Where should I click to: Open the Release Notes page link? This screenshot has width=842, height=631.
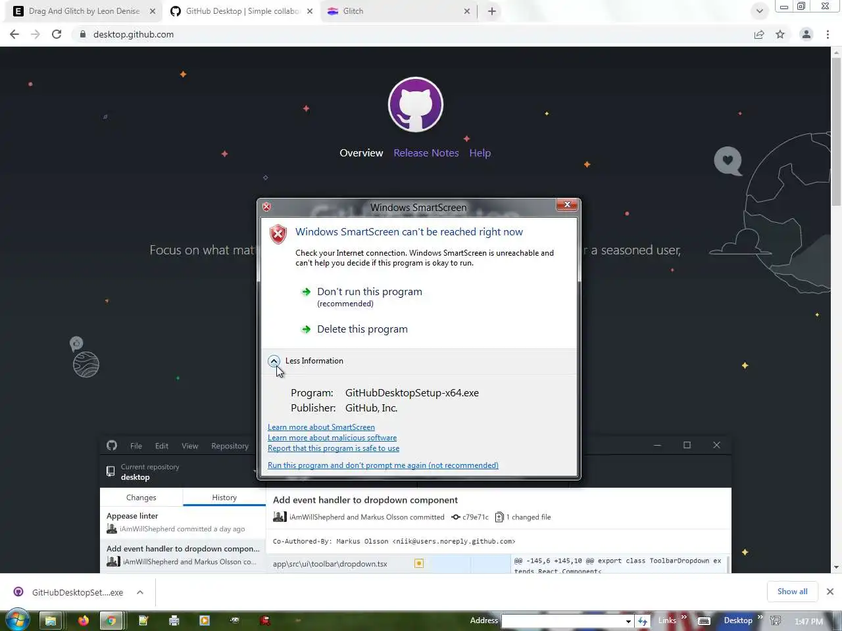(x=426, y=153)
